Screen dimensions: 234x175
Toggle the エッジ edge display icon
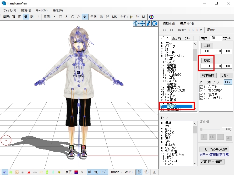103,172
